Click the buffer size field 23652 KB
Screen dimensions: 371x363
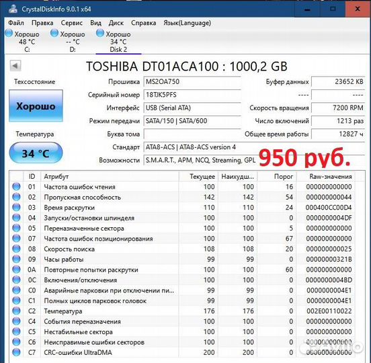338,82
